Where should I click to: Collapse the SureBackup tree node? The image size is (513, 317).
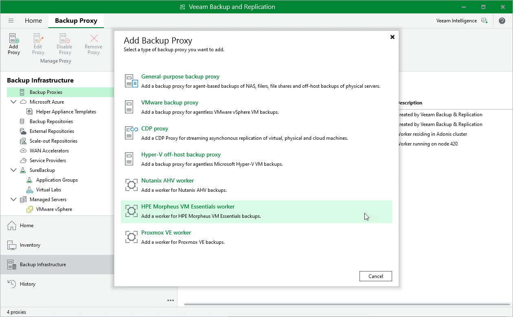tap(13, 170)
